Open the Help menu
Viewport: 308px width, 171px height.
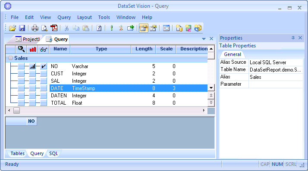coord(147,17)
